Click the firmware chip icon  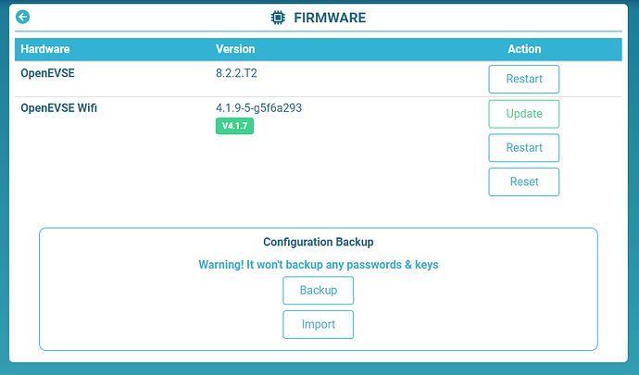pyautogui.click(x=277, y=18)
